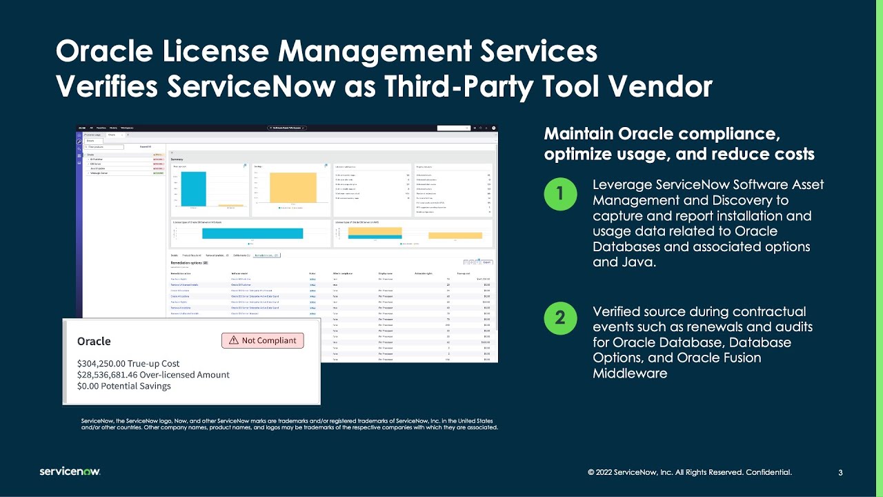Open the Remove Unlicensed Installs link for BI Publisher

point(184,284)
